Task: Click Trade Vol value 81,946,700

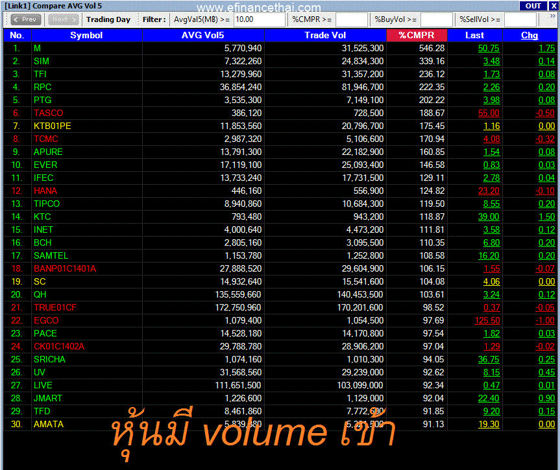Action: pos(363,87)
